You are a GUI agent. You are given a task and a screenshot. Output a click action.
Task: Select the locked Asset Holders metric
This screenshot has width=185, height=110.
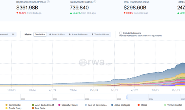57,35
